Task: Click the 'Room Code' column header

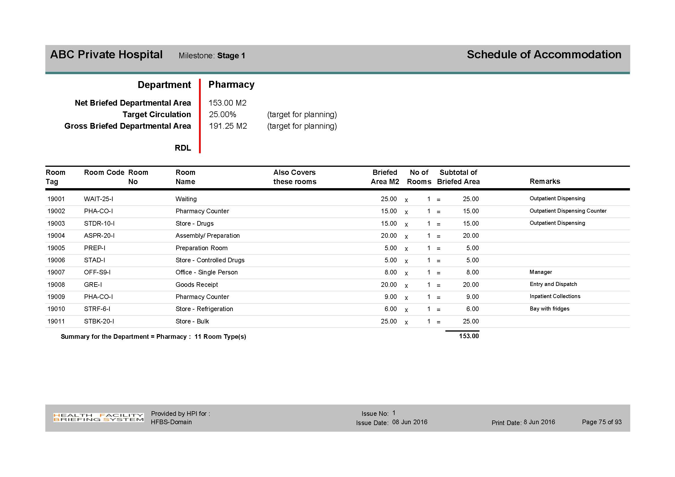Action: point(104,172)
